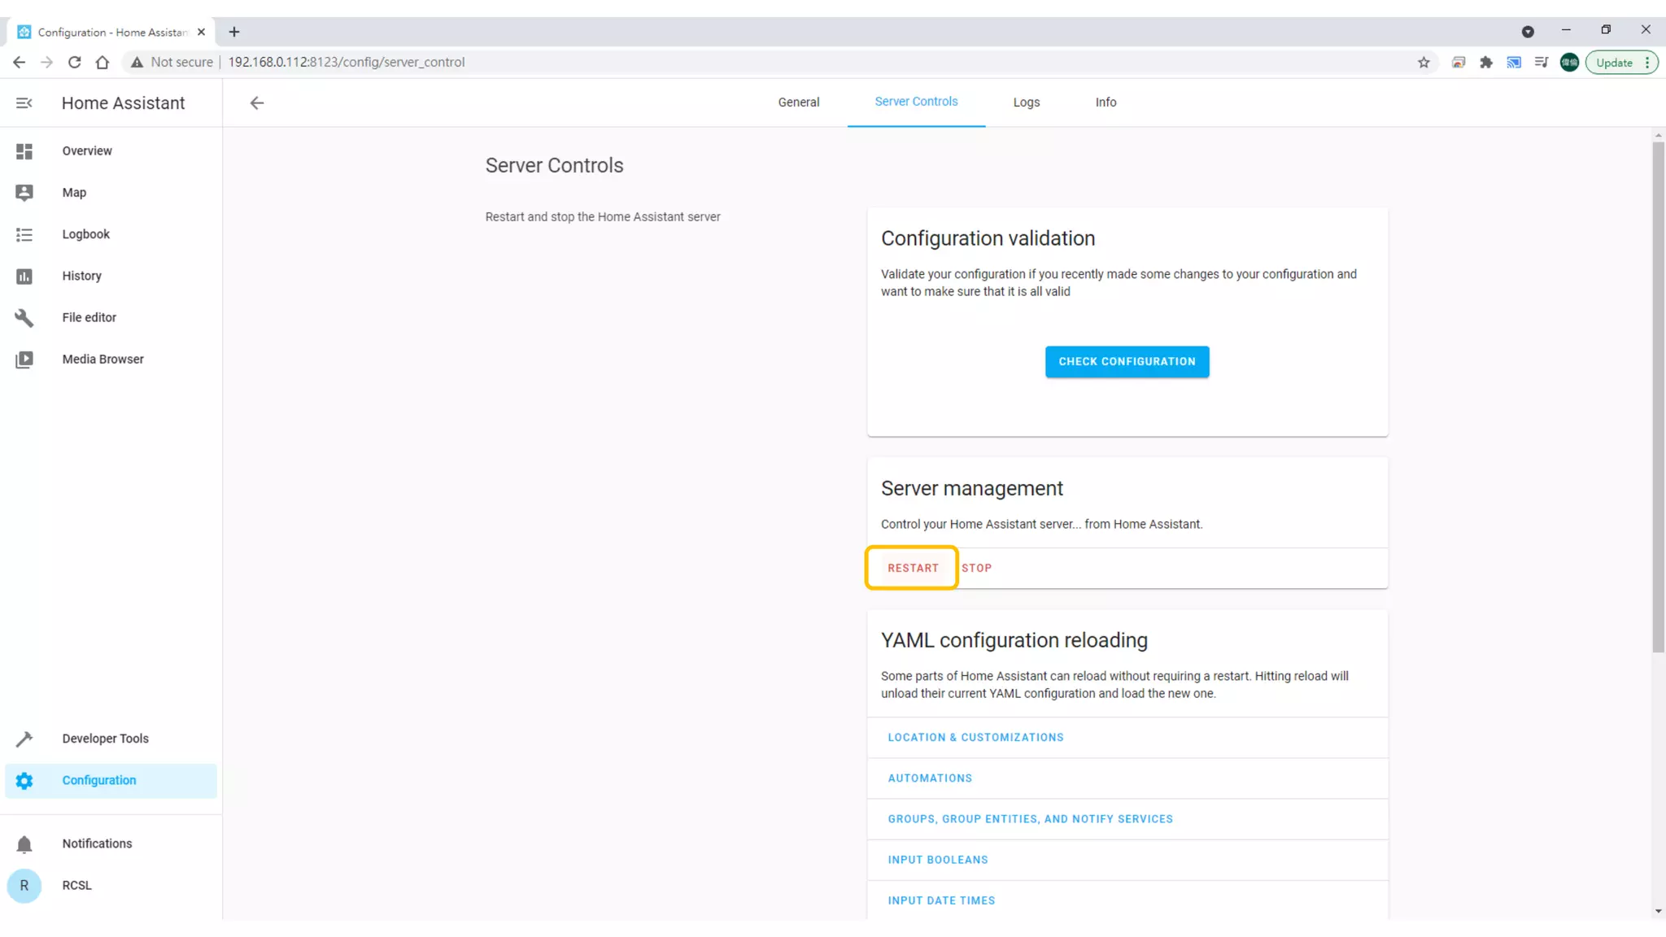Reload Automations YAML configuration

pyautogui.click(x=930, y=778)
